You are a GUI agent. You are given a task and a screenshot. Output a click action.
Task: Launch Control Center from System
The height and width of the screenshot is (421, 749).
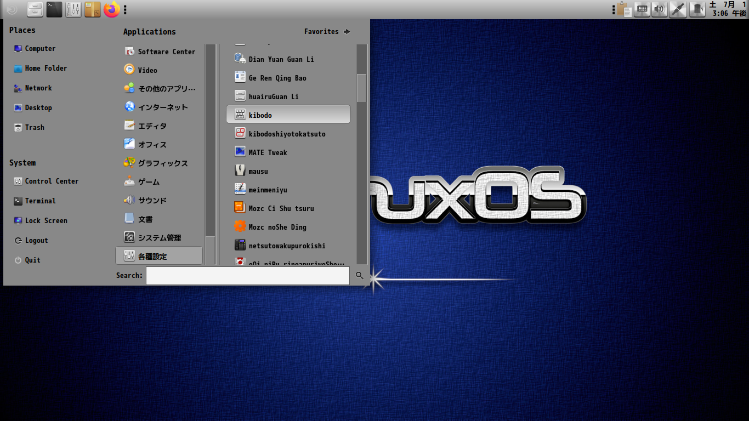pos(46,181)
